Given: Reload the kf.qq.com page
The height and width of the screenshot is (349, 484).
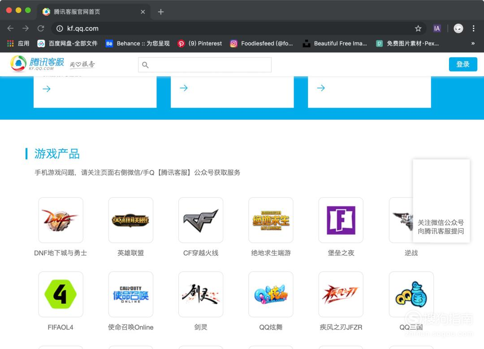Looking at the screenshot, I should pyautogui.click(x=41, y=28).
